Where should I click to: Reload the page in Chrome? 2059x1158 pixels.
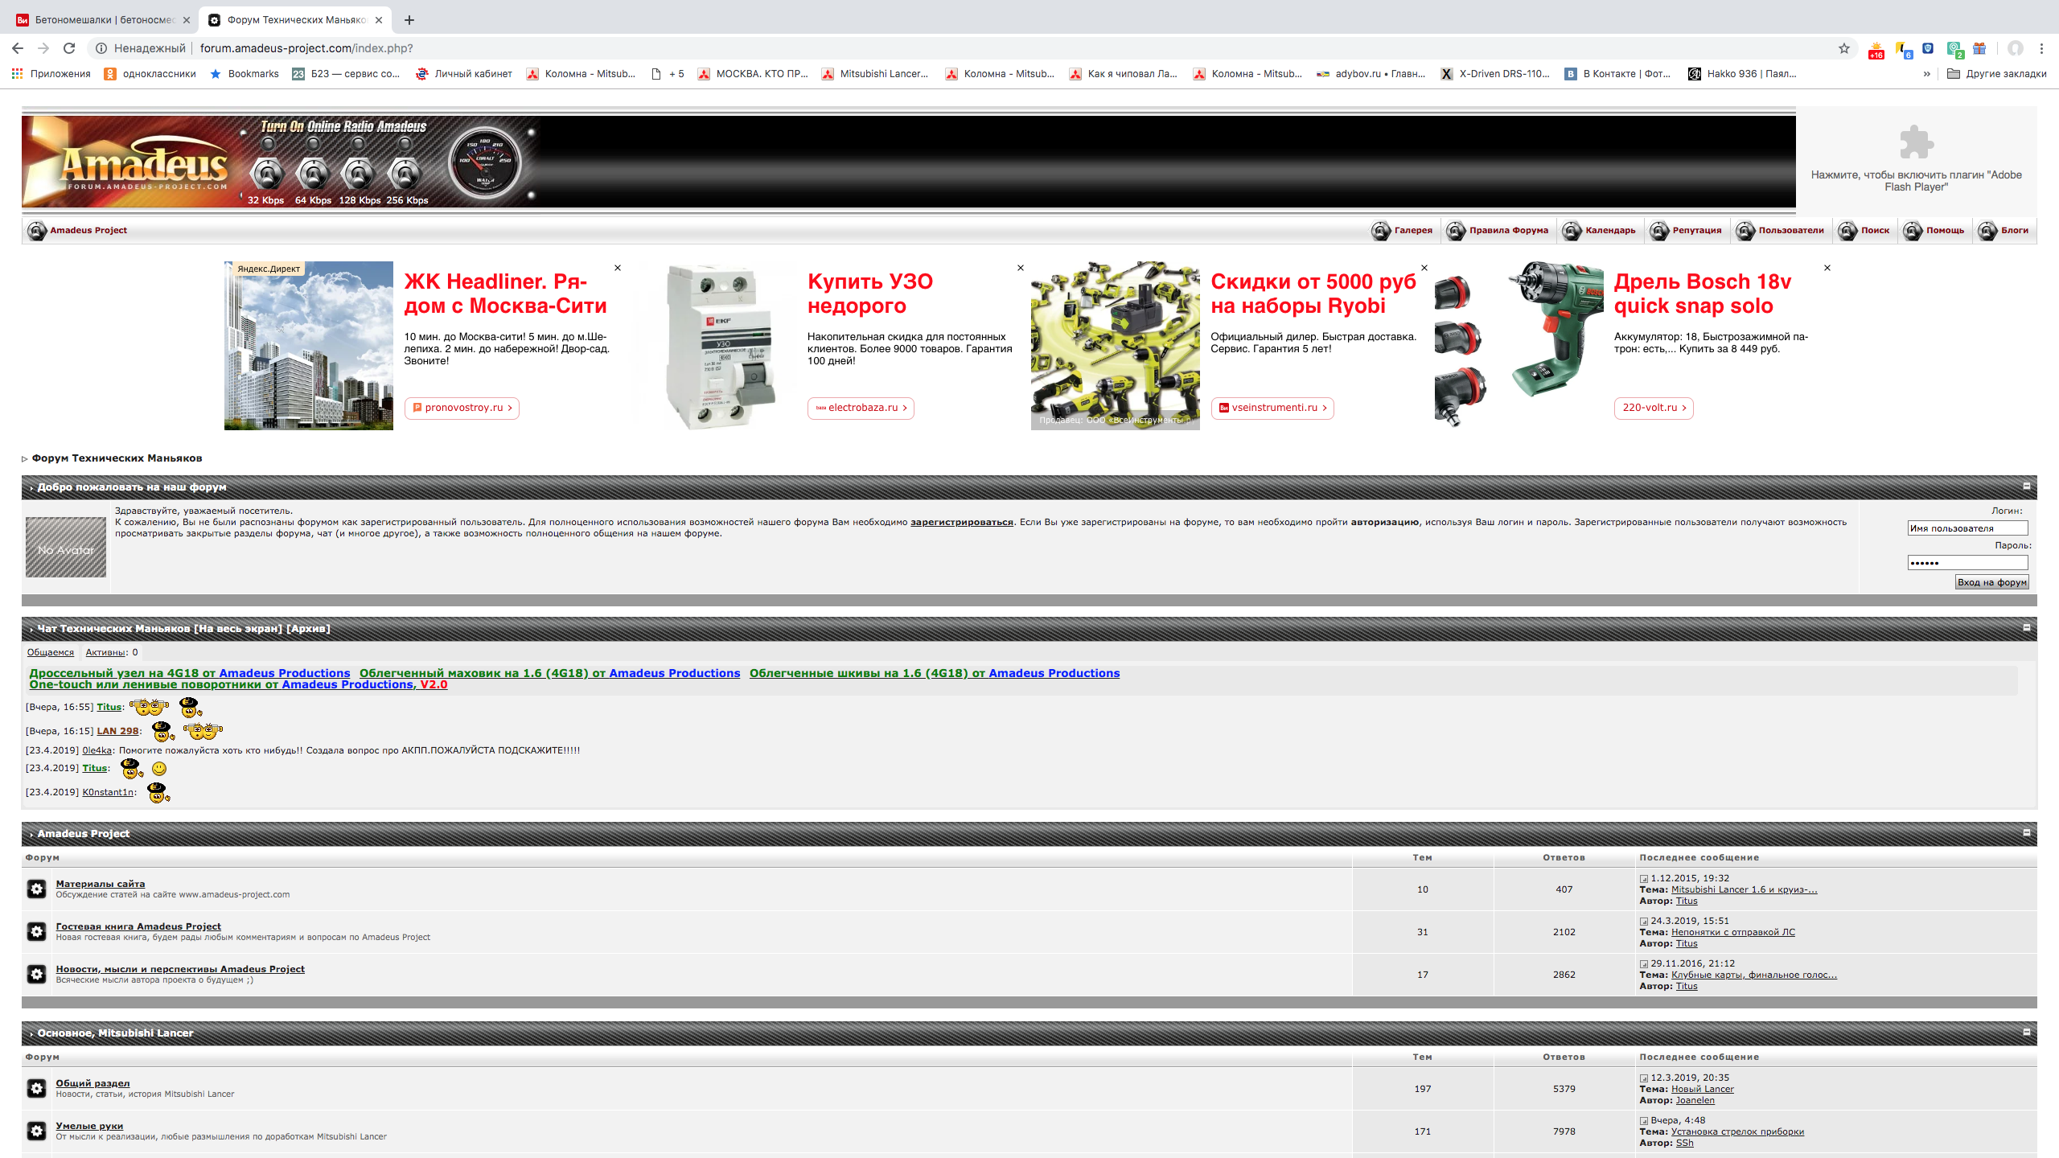69,48
